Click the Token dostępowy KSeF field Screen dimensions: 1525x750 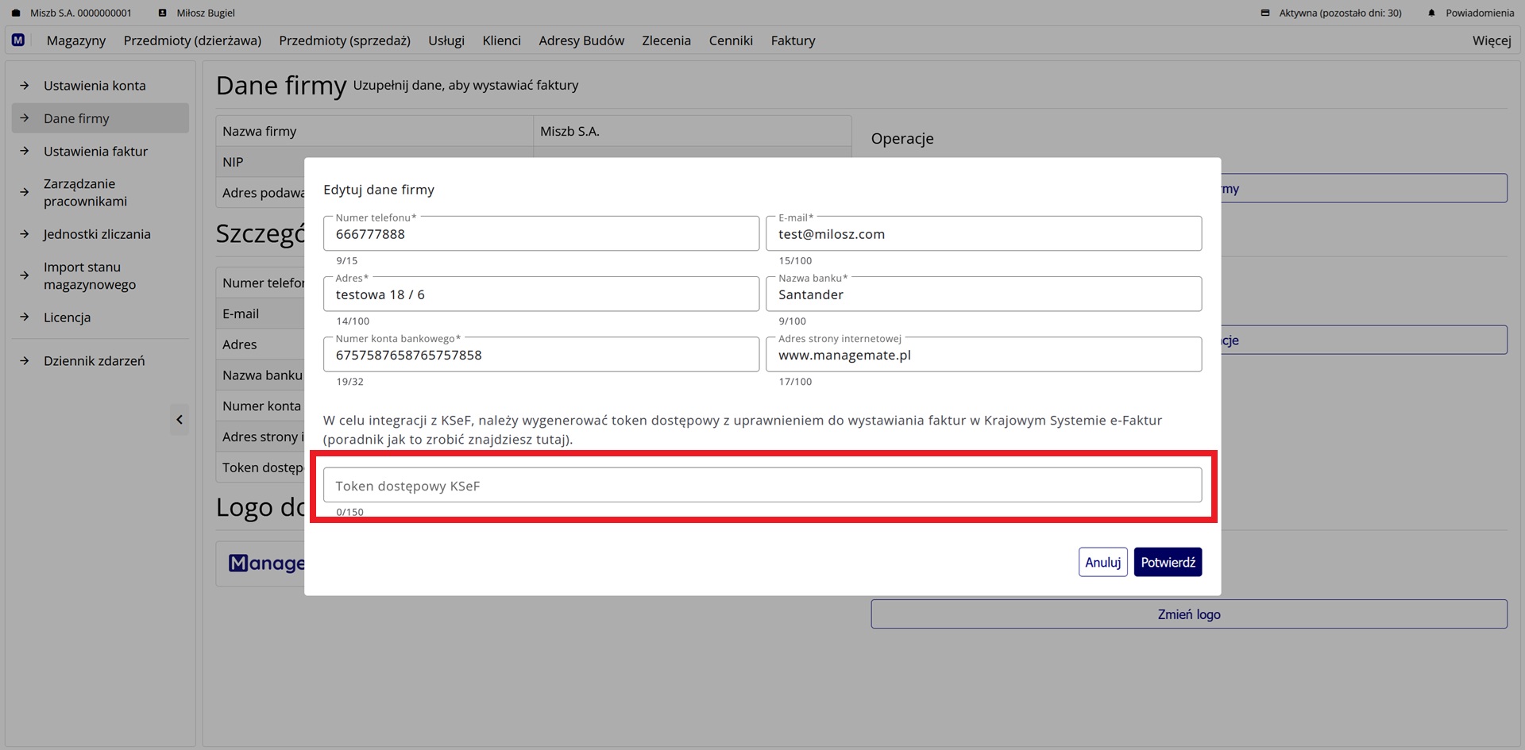click(x=762, y=484)
